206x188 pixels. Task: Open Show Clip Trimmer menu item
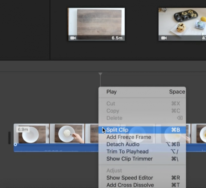142,159
